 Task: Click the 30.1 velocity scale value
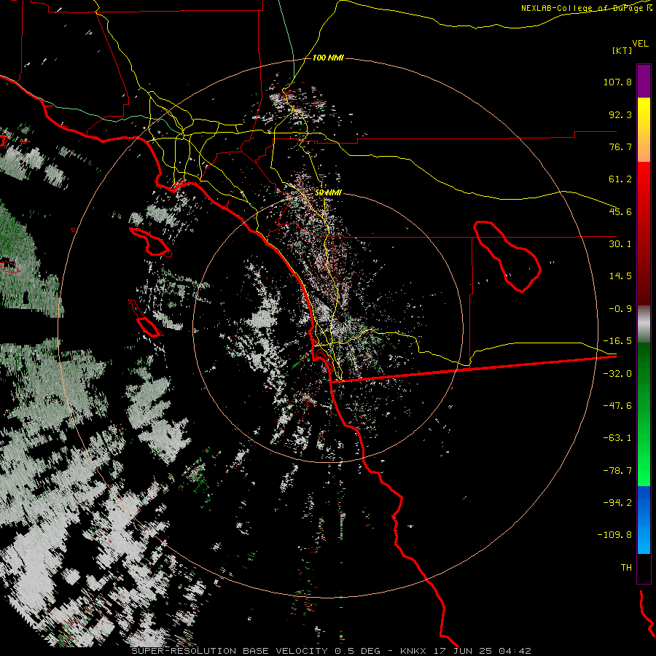pyautogui.click(x=620, y=244)
